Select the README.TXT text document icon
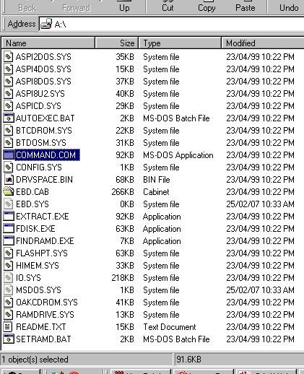 coord(8,326)
